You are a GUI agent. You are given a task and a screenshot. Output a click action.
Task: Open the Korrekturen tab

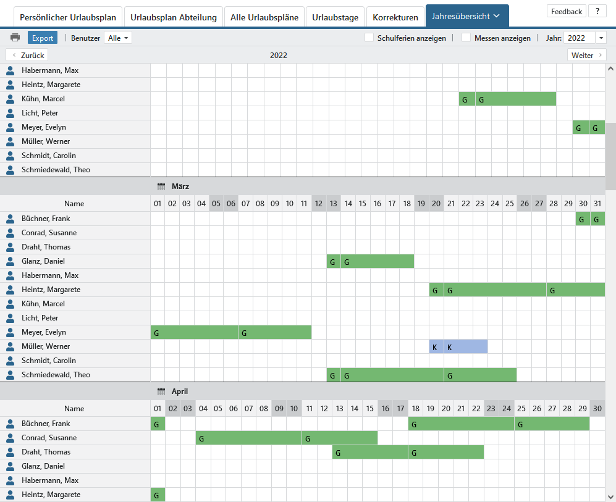coord(395,17)
